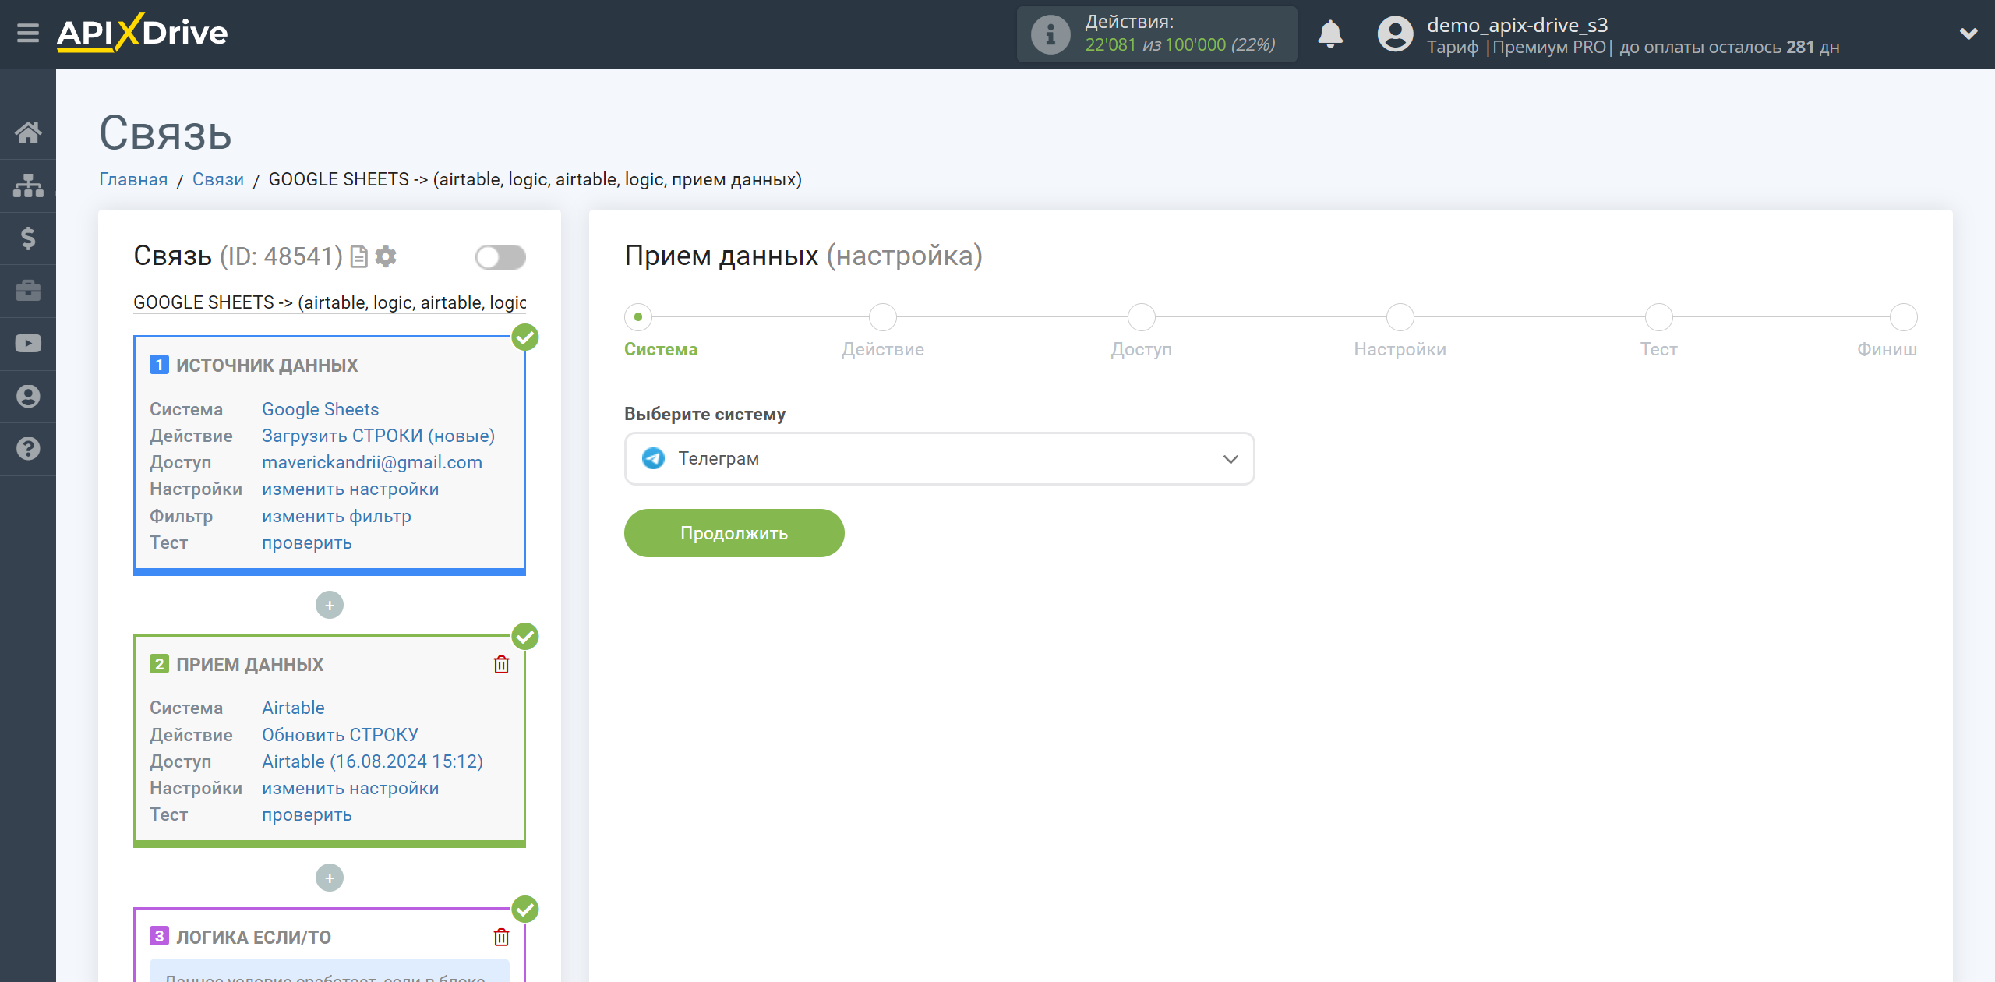The width and height of the screenshot is (1995, 982).
Task: Open the hamburger menu
Action: [28, 34]
